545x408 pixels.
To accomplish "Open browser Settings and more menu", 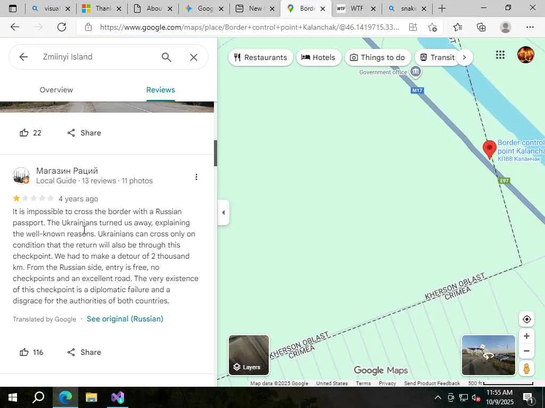I will 530,27.
